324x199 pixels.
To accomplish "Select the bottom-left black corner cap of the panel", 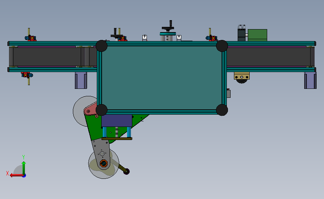I will tap(101, 110).
